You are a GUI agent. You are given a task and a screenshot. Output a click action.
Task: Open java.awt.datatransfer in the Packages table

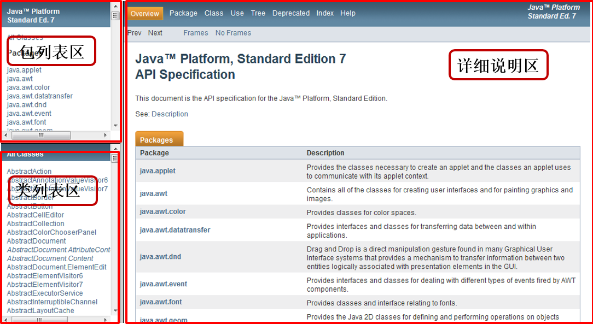[175, 230]
